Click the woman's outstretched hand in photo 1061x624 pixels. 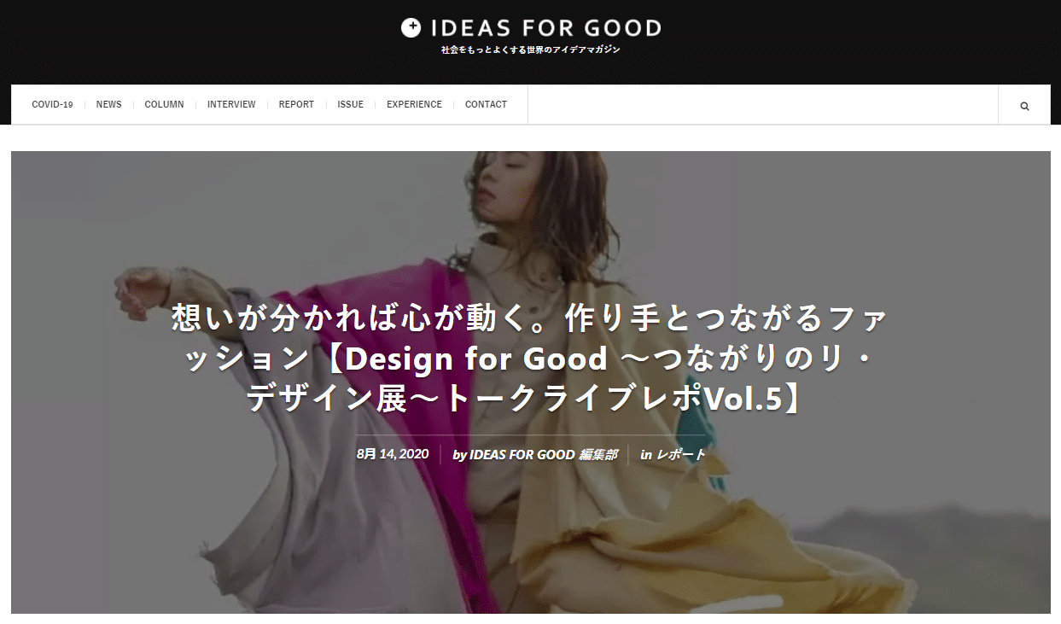[x=137, y=289]
